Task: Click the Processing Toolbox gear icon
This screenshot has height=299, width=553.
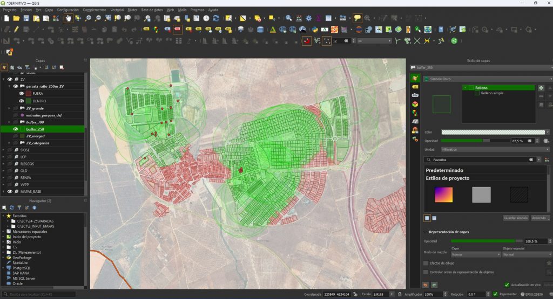Action: pos(309,18)
